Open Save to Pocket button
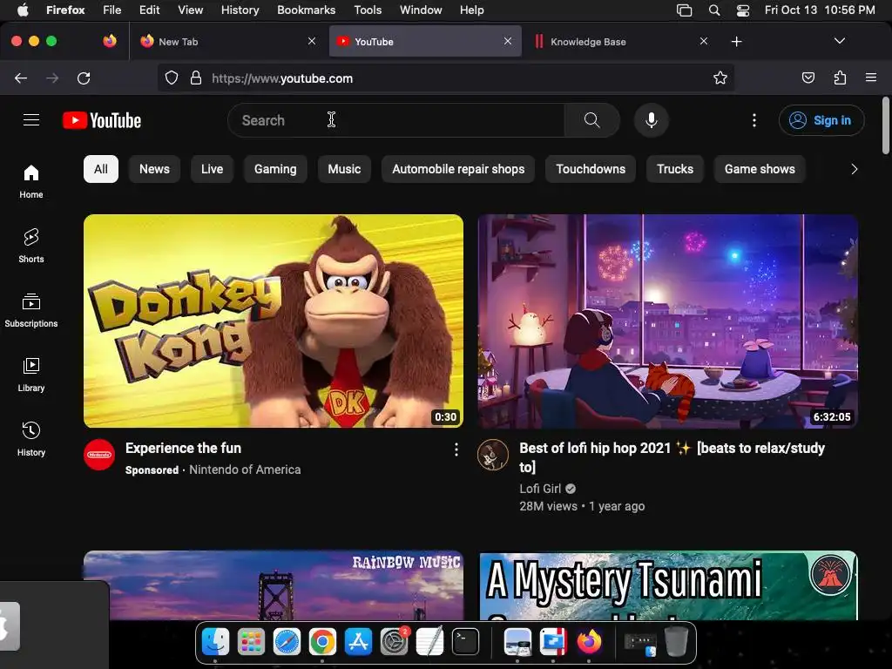This screenshot has height=669, width=892. (x=808, y=78)
